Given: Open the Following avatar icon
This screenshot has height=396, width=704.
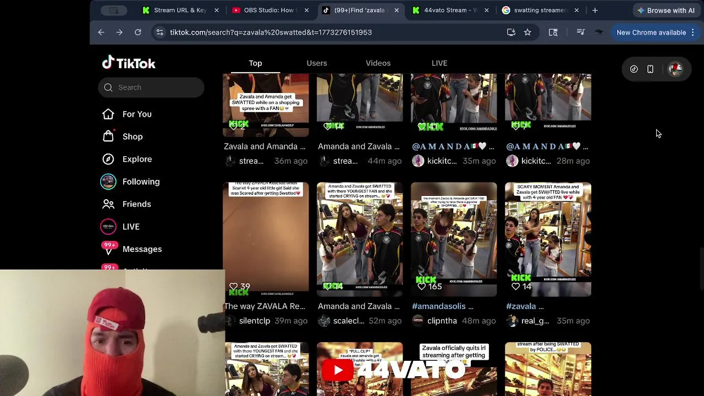Looking at the screenshot, I should click(x=108, y=182).
